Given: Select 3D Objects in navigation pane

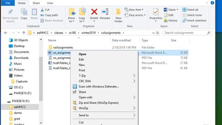Looking at the screenshot, I should (18, 40).
